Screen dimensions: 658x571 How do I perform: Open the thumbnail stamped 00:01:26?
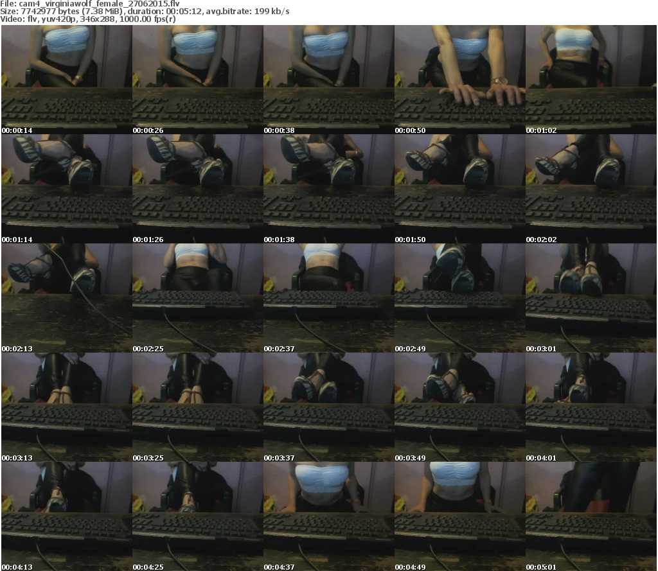(x=198, y=189)
